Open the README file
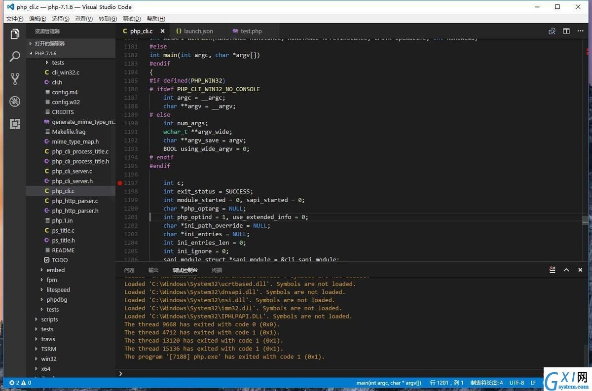Image resolution: width=592 pixels, height=391 pixels. [x=71, y=250]
